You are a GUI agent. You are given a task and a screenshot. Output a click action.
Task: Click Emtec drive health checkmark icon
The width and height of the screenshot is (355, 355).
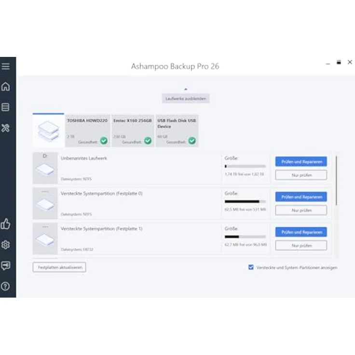click(x=148, y=140)
